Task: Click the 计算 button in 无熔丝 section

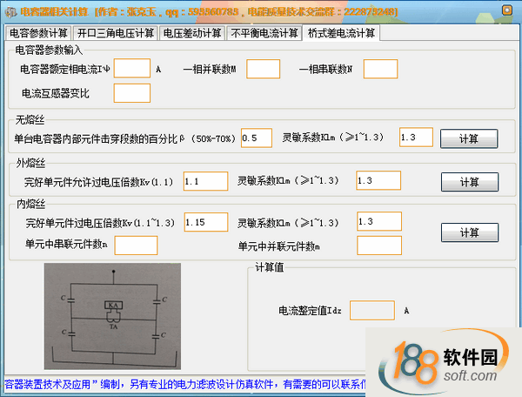Action: 469,138
